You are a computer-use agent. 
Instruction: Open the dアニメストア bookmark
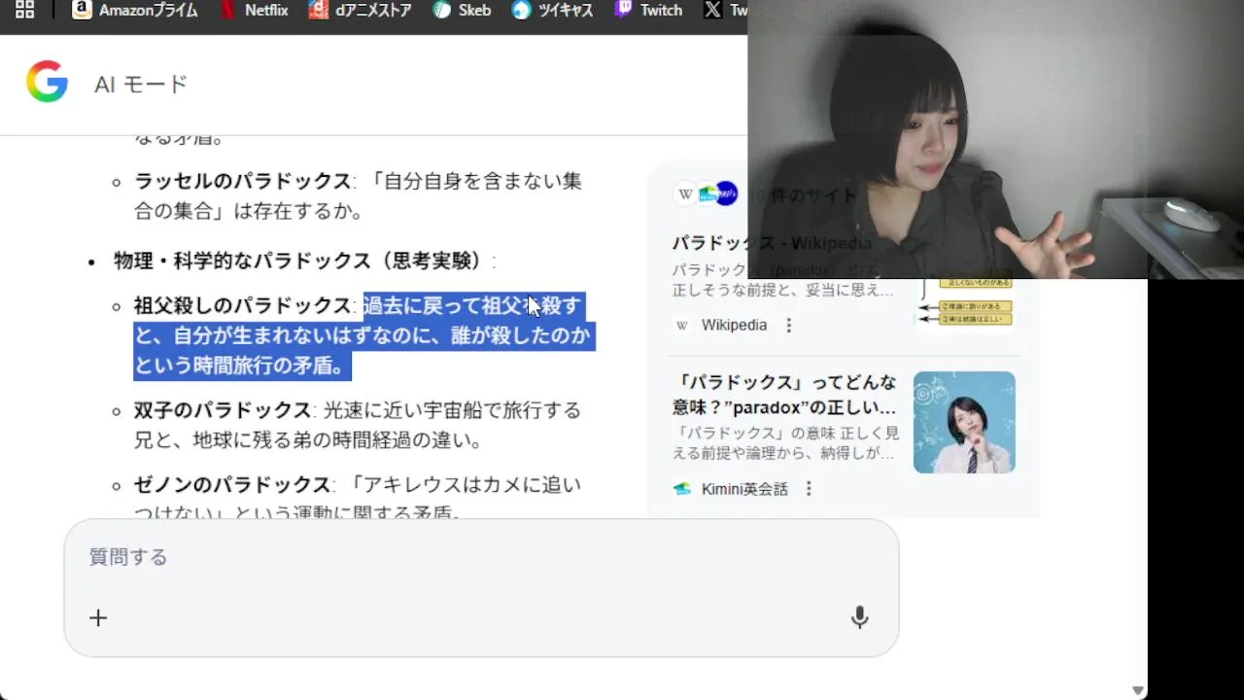(361, 10)
